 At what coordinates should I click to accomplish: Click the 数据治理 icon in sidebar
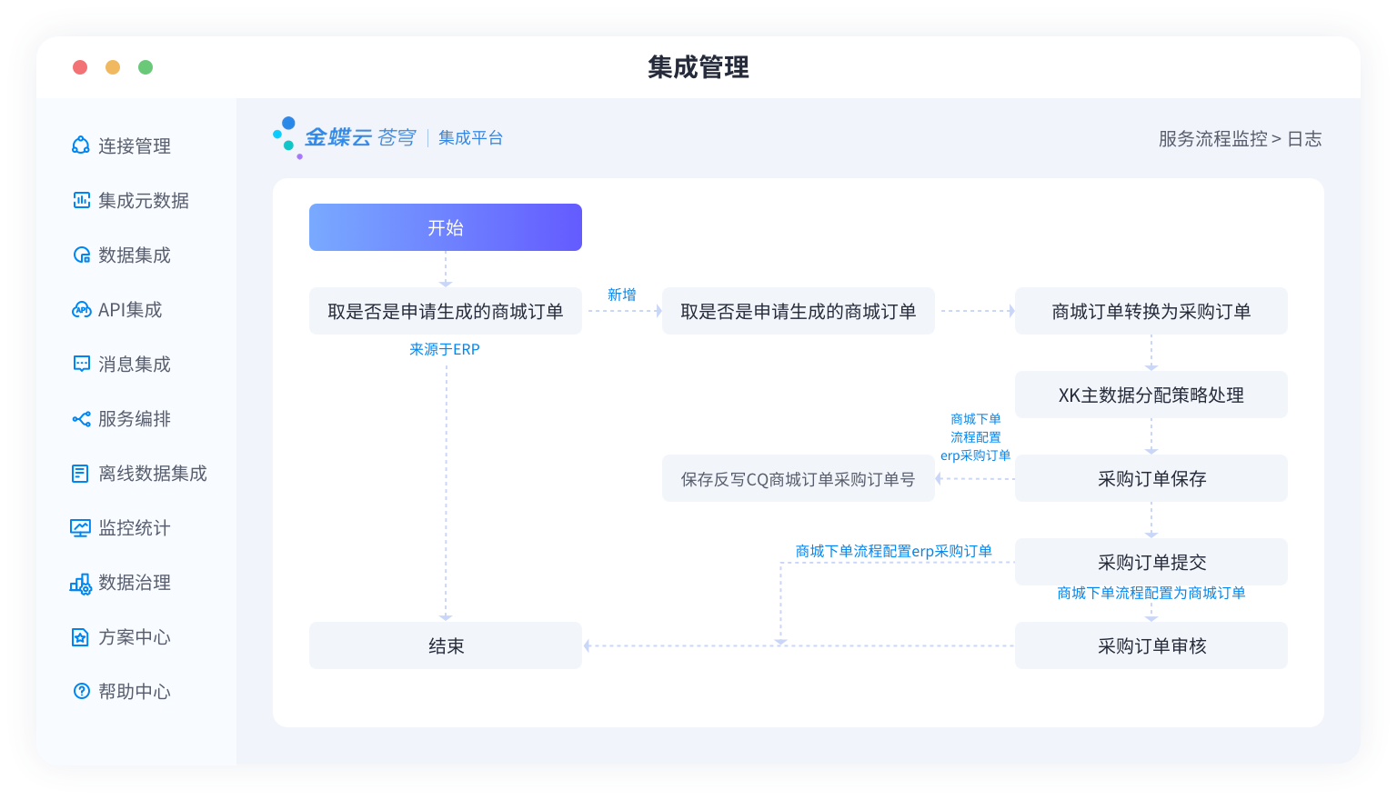(81, 583)
